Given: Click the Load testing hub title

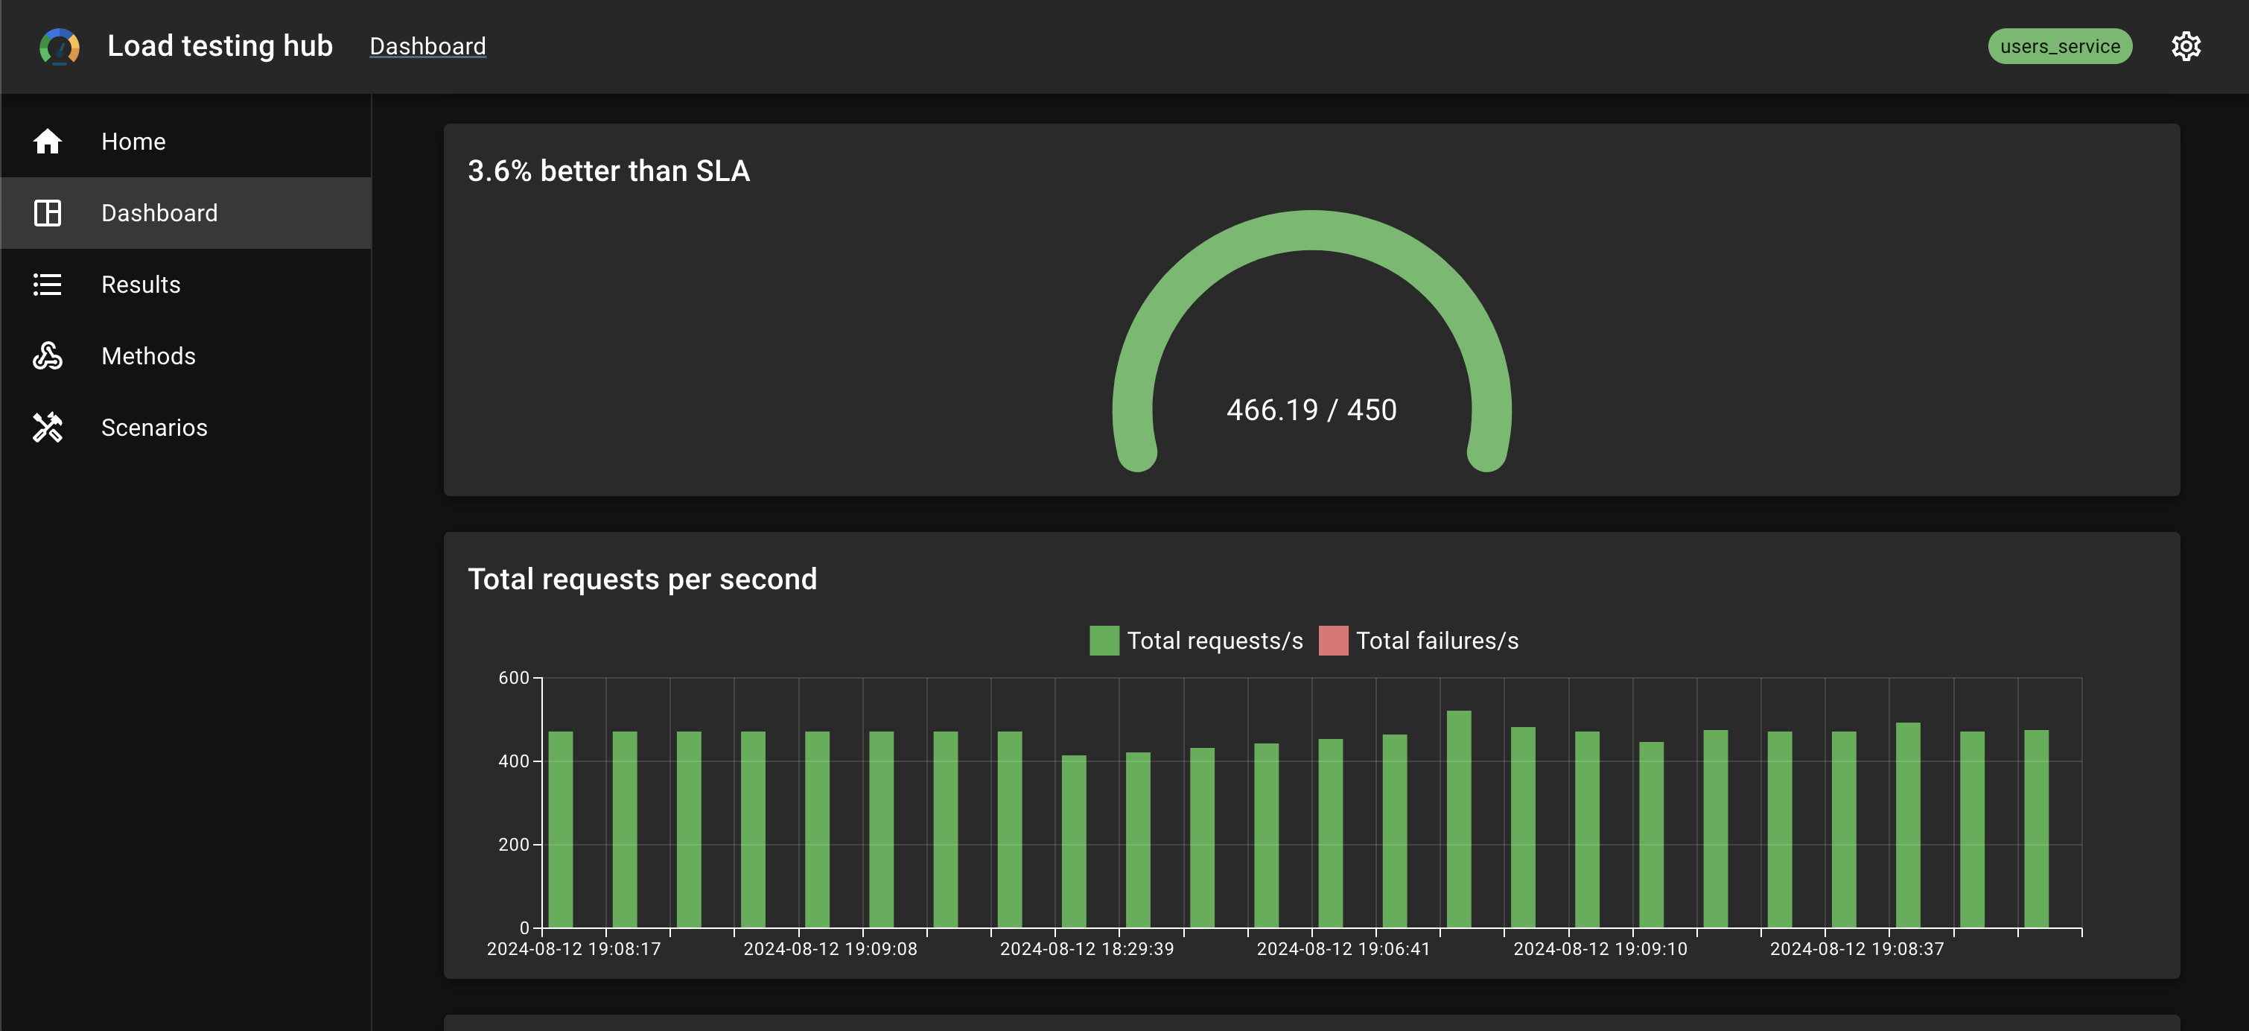Looking at the screenshot, I should pyautogui.click(x=220, y=46).
